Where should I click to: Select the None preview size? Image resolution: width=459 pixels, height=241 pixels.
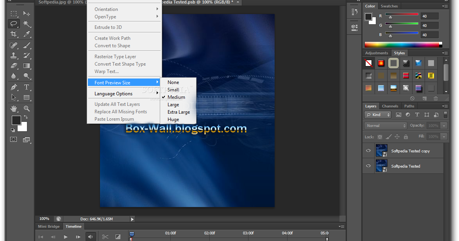coord(178,82)
